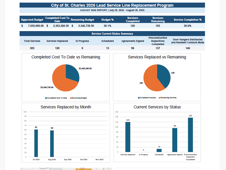The width and height of the screenshot is (226, 170).
Task: Click the Aug 2026 bar showing 59
Action: coord(52,144)
